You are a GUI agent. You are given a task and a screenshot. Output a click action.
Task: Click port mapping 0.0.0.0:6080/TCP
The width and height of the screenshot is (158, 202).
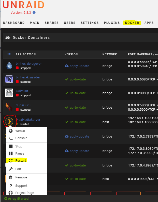[x=141, y=79]
